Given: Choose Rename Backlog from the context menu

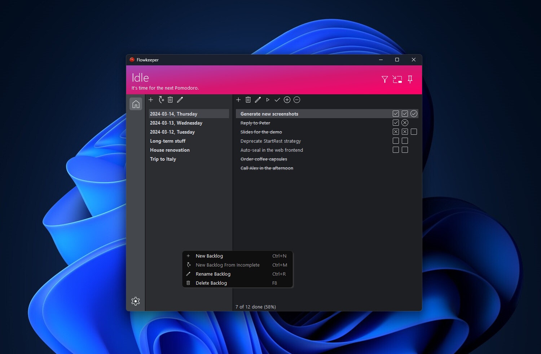Looking at the screenshot, I should pos(237,274).
